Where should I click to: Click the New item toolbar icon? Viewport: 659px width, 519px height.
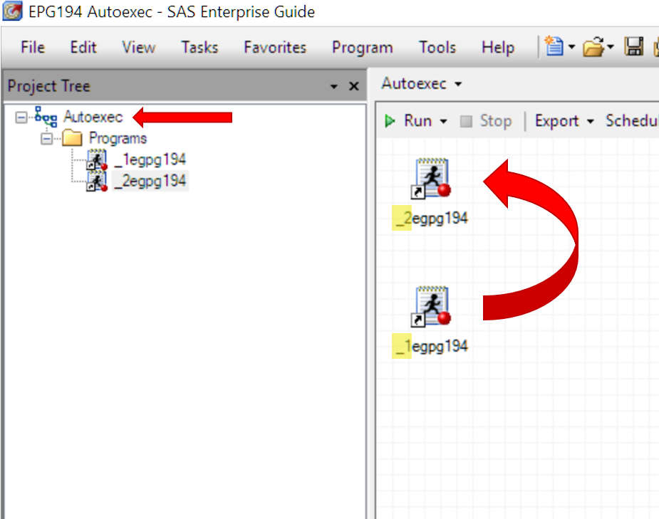coord(554,46)
